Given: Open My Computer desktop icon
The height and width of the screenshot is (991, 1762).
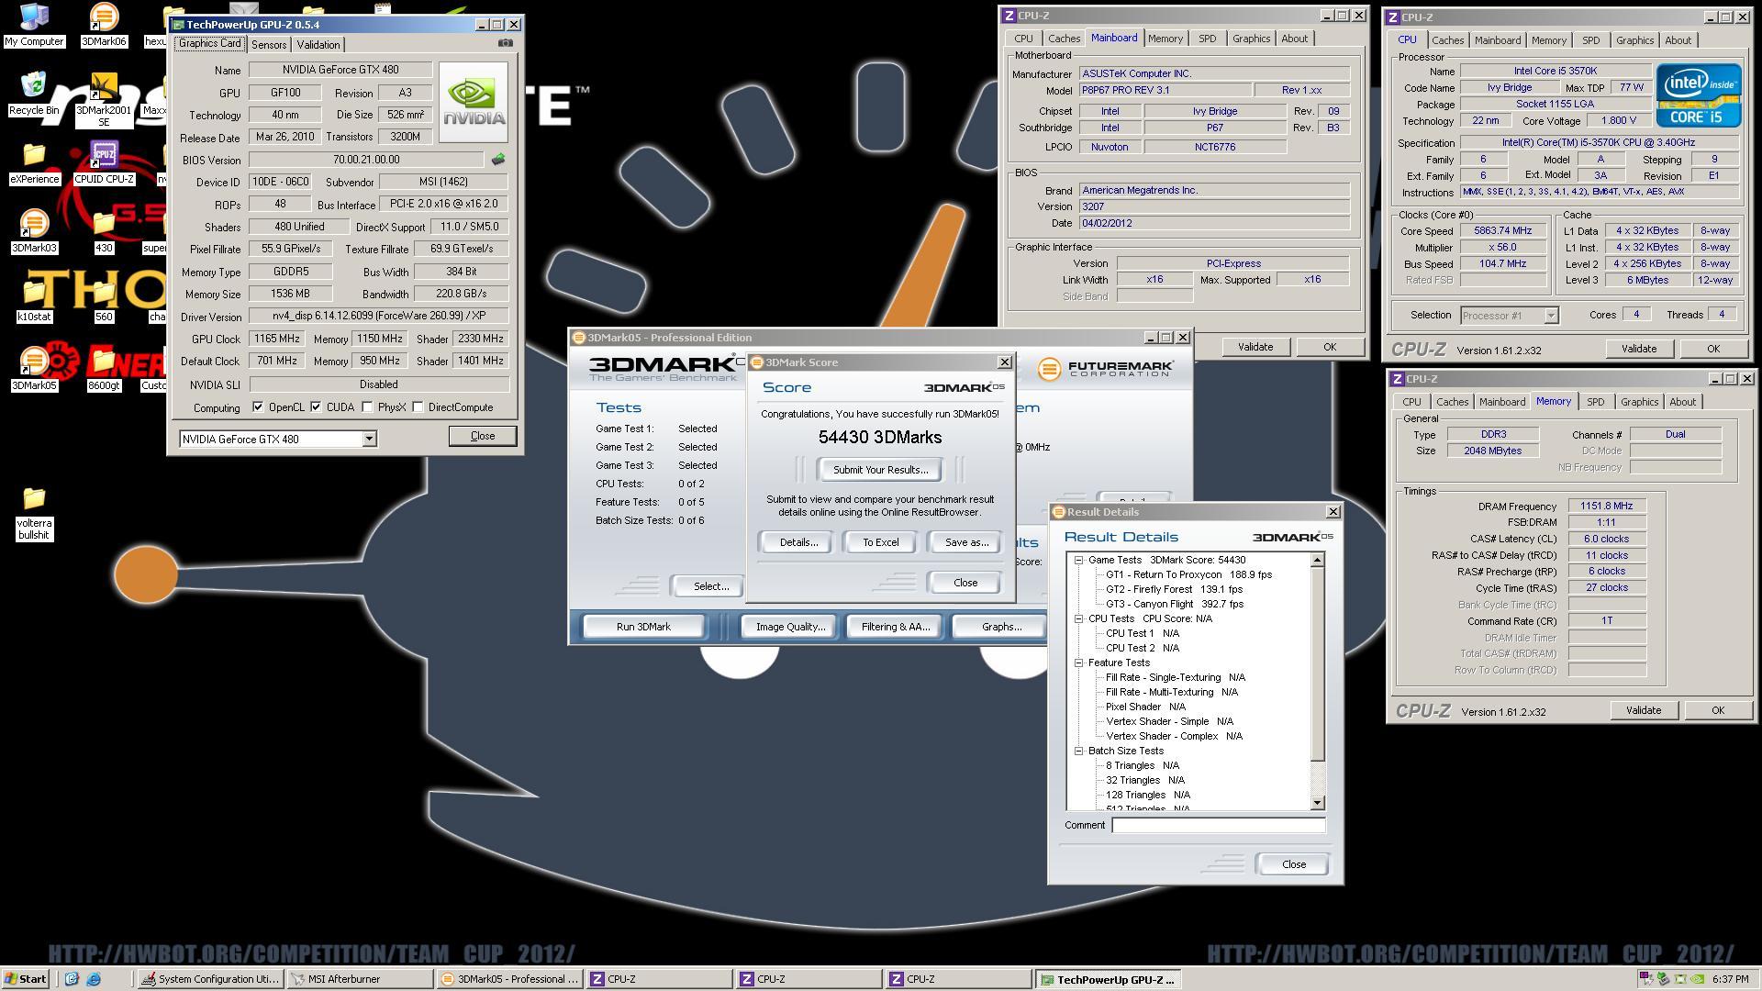Looking at the screenshot, I should (x=34, y=25).
